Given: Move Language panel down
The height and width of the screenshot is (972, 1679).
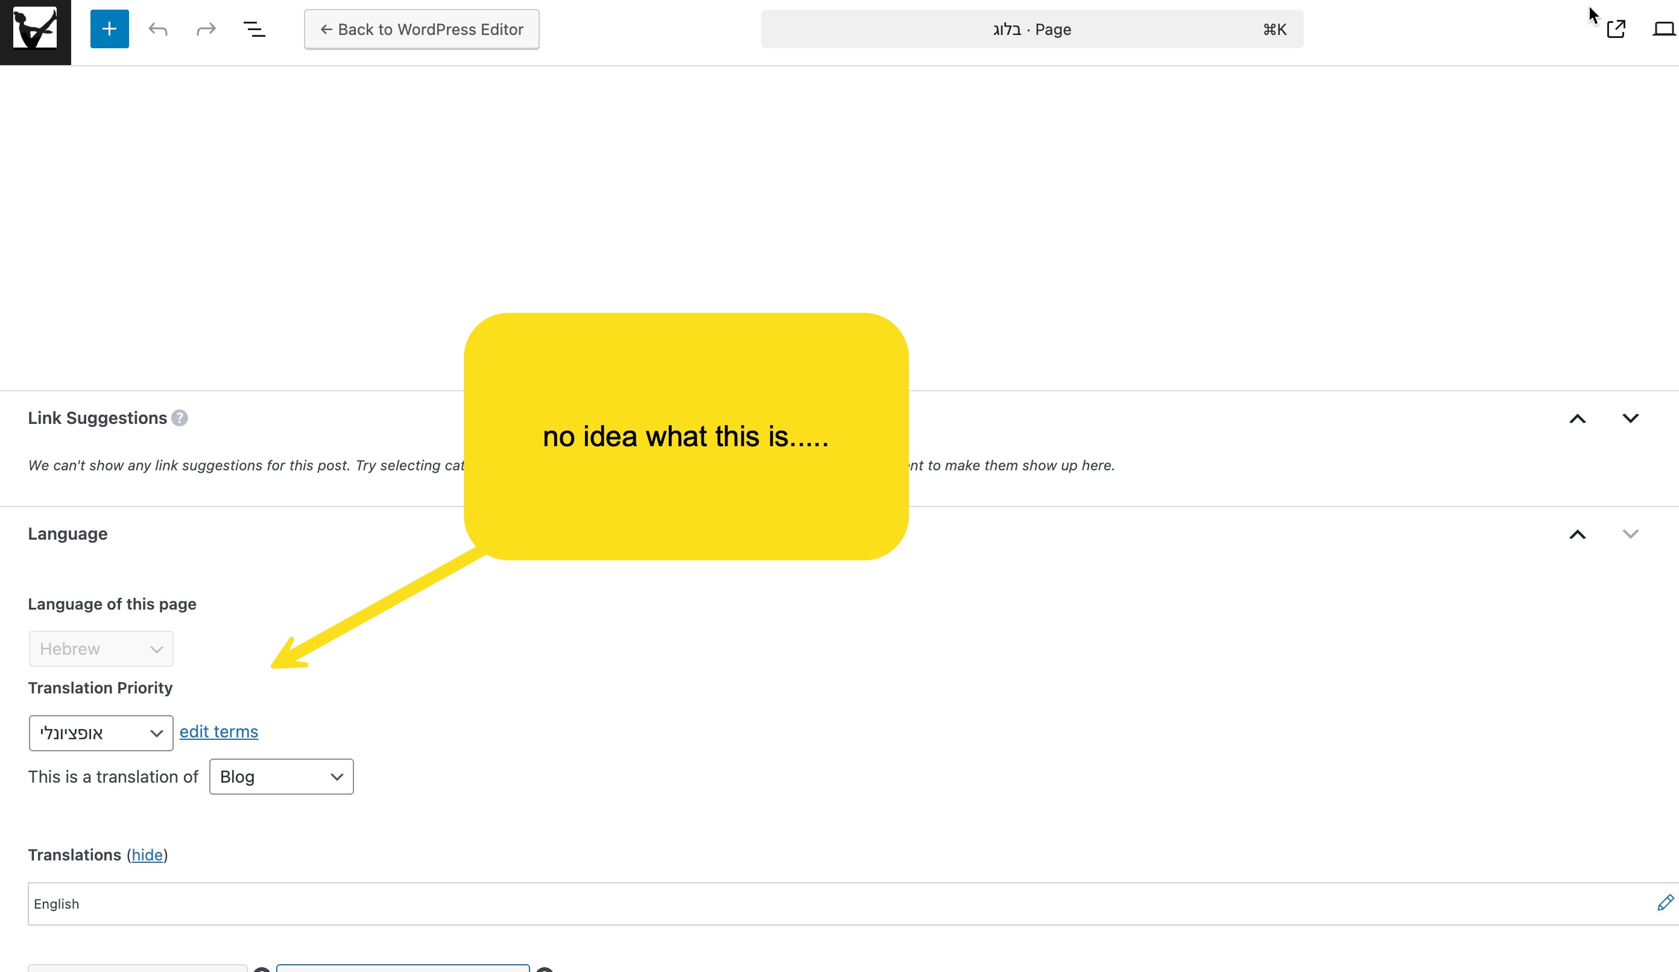Looking at the screenshot, I should pos(1630,534).
